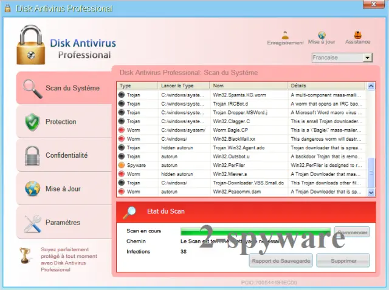Open the Francaise language dropdown

click(367, 58)
